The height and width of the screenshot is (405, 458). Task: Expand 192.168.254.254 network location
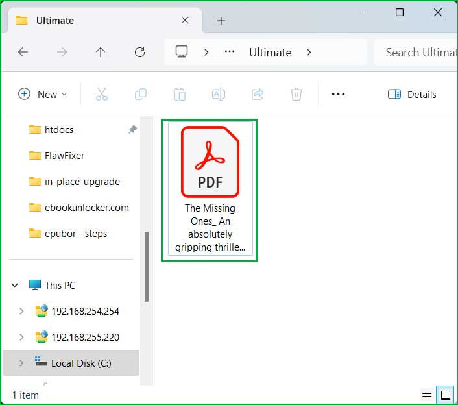point(21,311)
